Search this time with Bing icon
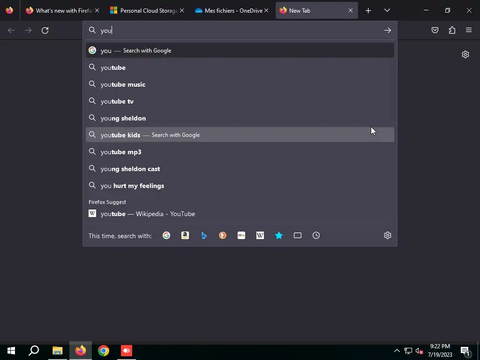 pos(204,235)
